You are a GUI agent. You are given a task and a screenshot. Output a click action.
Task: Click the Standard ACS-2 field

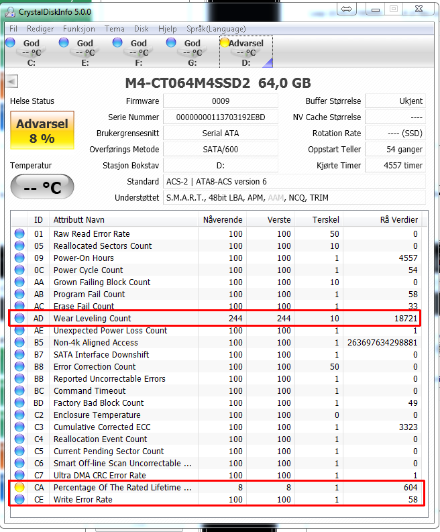click(294, 182)
